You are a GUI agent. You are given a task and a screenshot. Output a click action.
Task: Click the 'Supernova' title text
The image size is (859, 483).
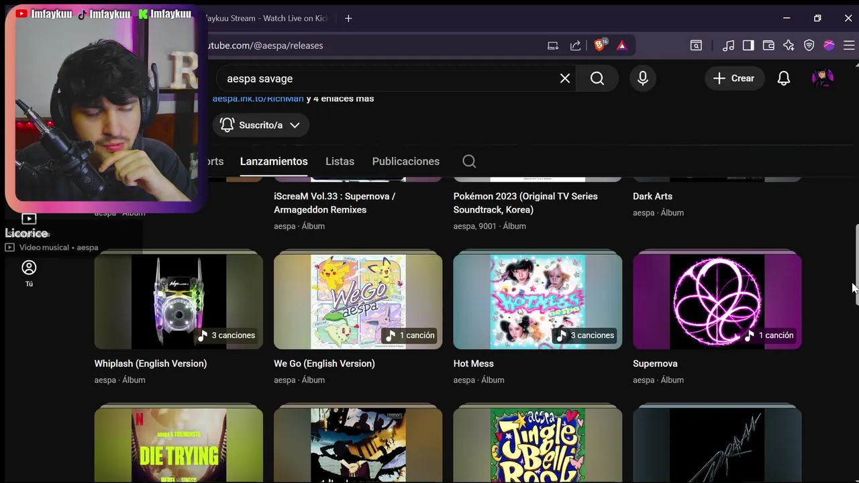tap(655, 364)
